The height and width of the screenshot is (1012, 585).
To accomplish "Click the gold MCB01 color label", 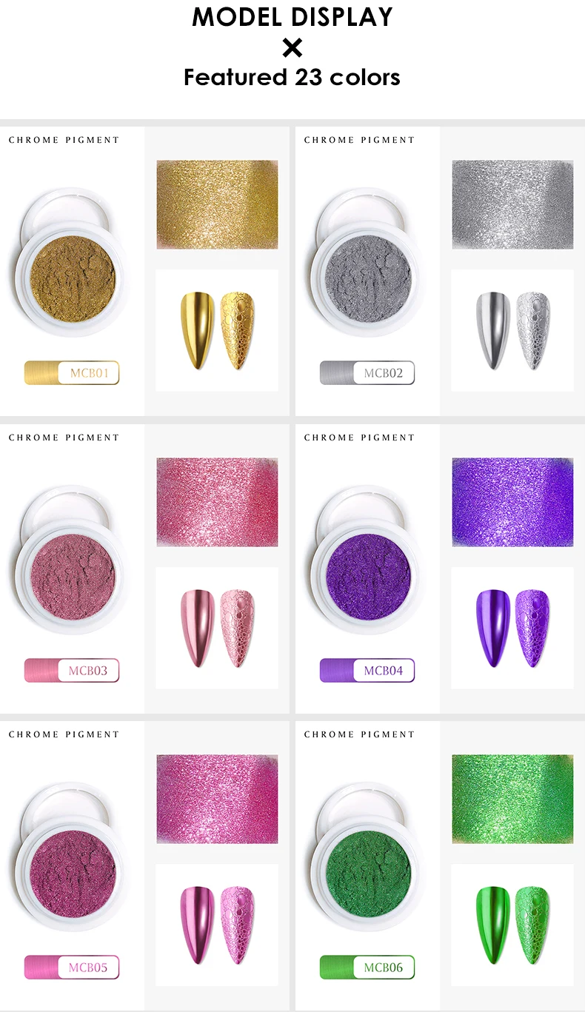I will pos(72,373).
